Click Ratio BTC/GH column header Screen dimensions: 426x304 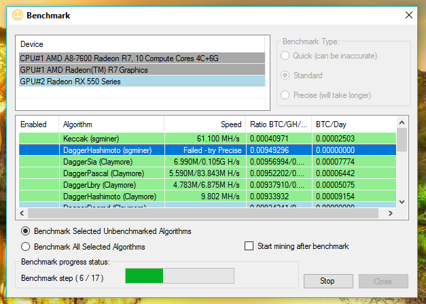(279, 124)
